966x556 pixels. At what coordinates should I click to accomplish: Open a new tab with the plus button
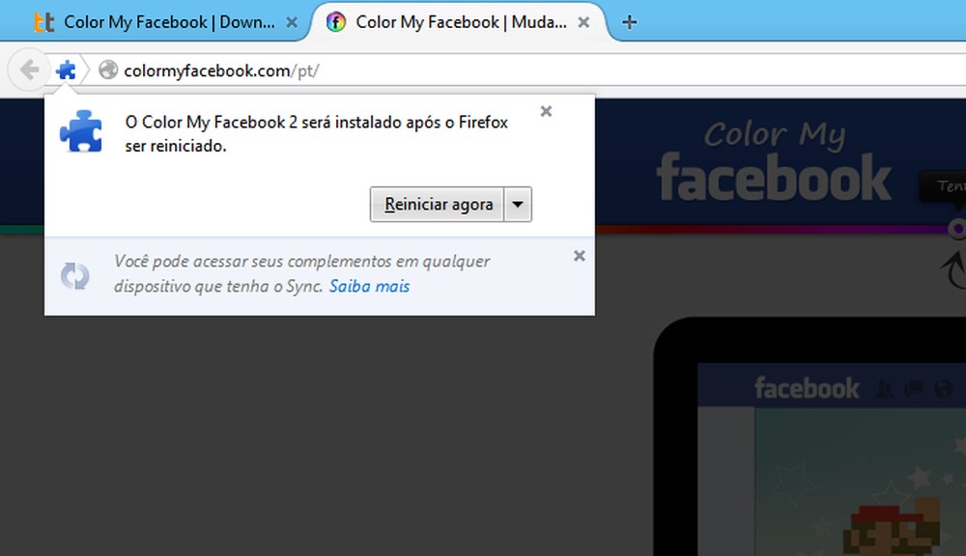629,20
